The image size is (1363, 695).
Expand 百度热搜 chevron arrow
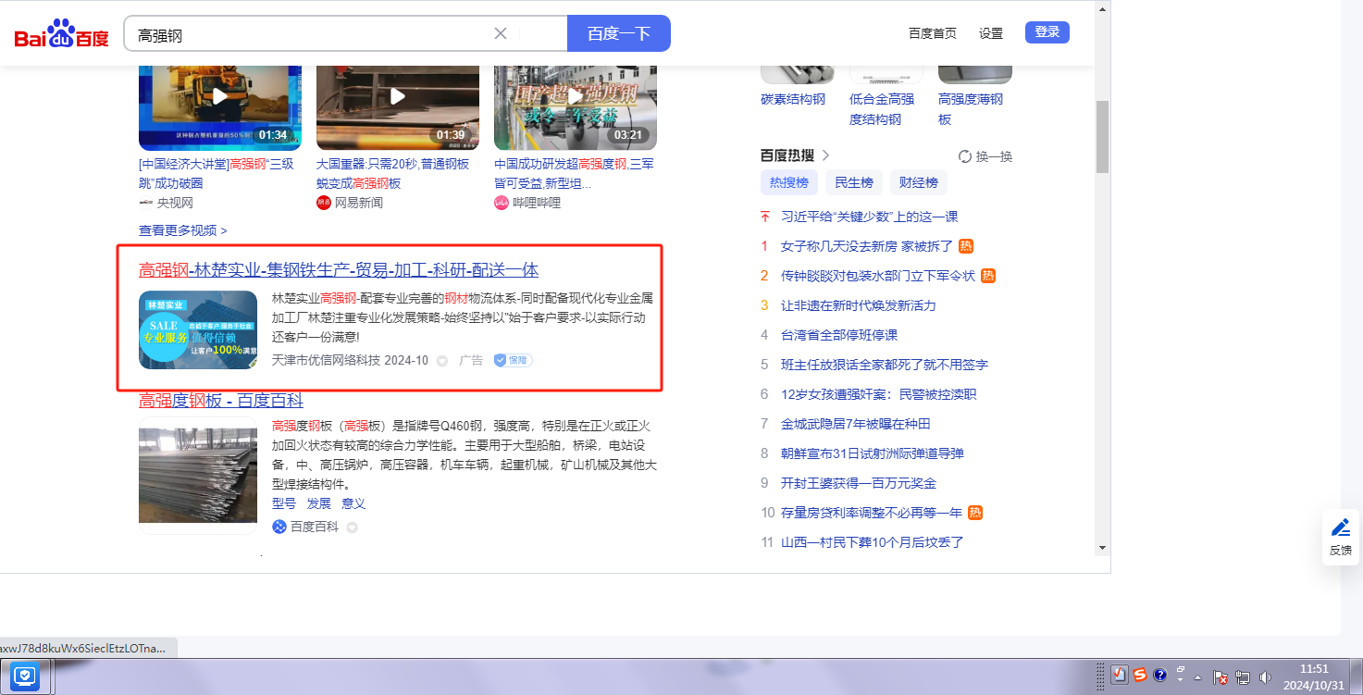coord(825,155)
